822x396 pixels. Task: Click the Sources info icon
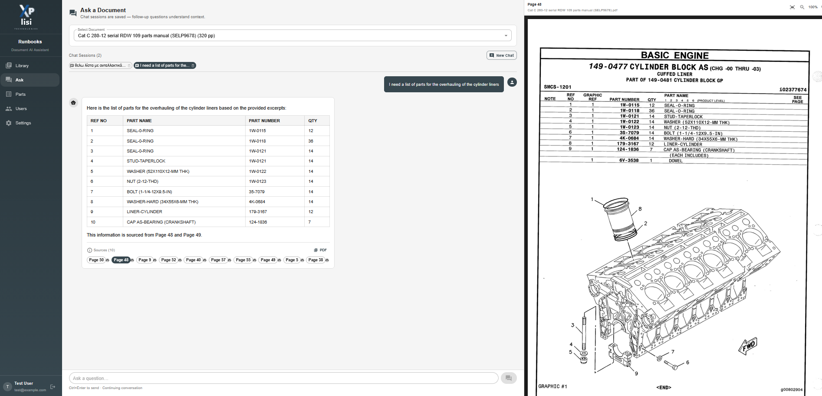(89, 250)
